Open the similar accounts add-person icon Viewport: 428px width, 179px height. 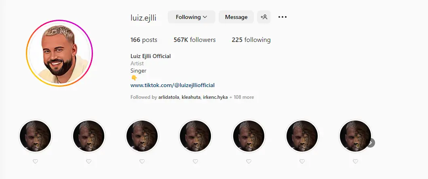click(264, 17)
